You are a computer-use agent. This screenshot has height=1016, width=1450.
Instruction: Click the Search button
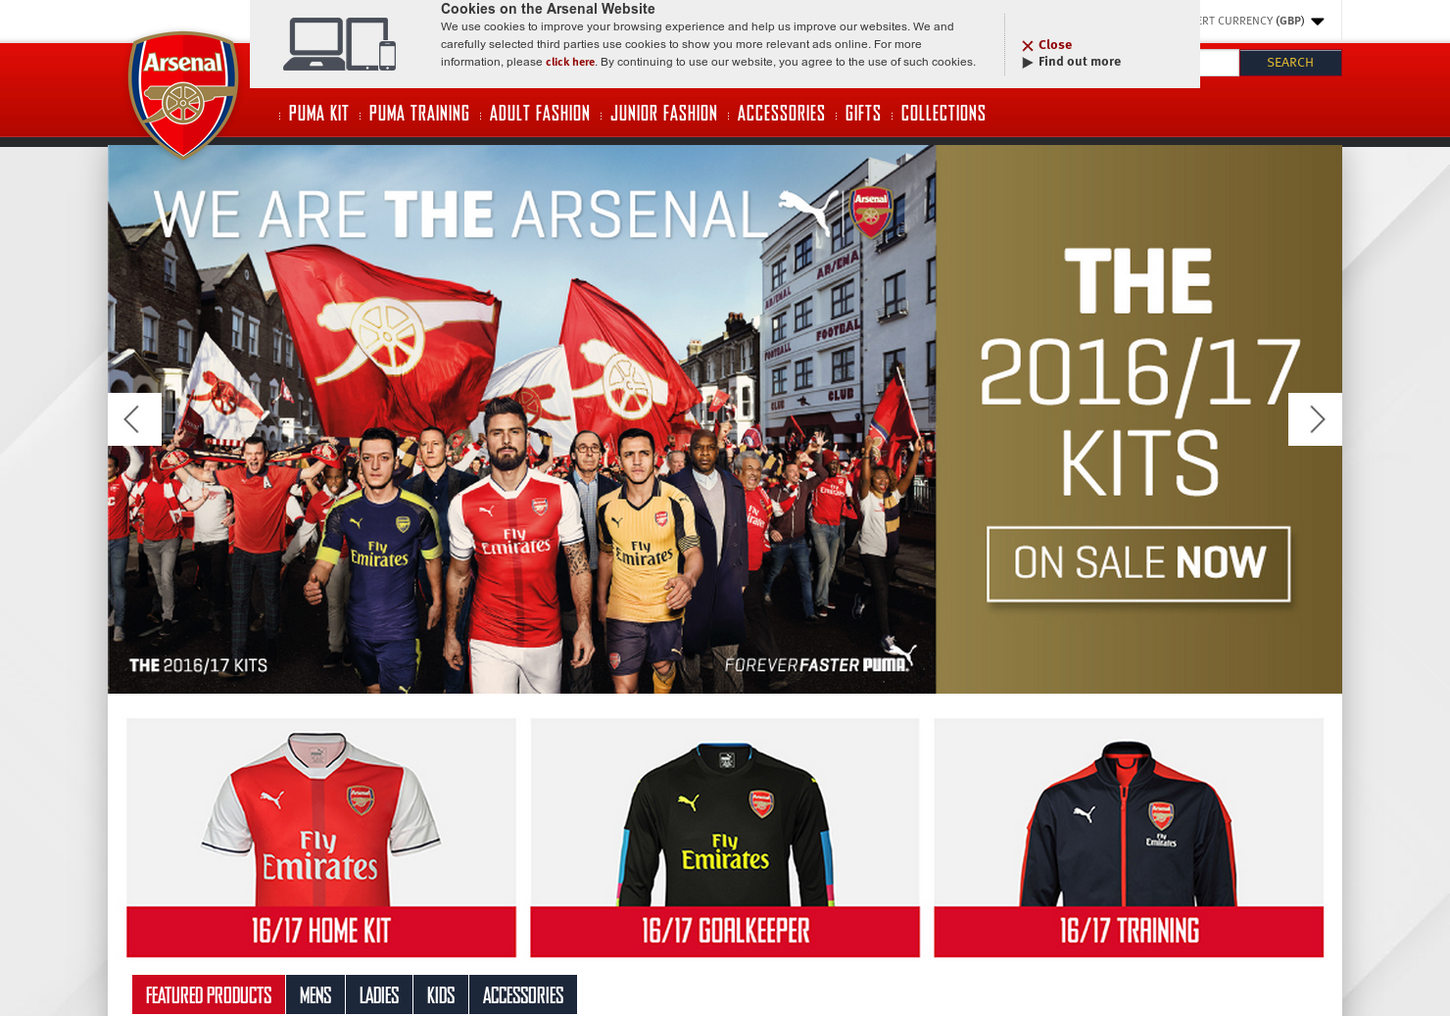coord(1289,63)
